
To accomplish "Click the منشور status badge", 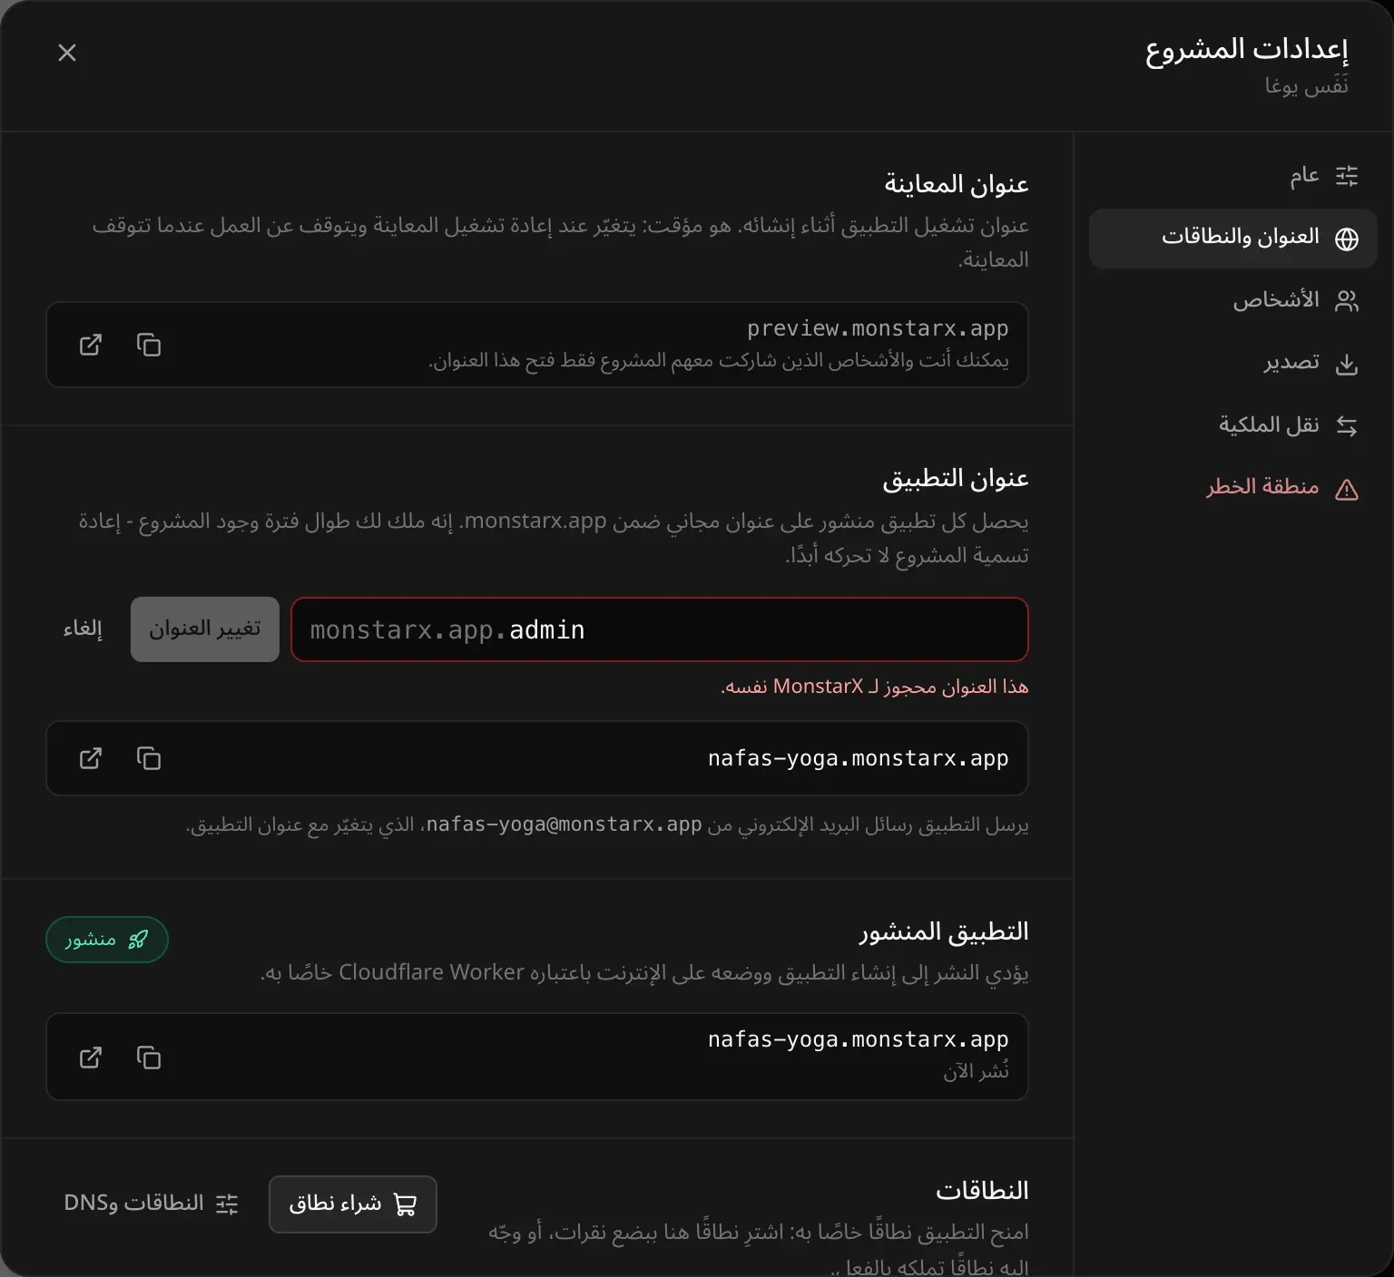I will pos(107,940).
